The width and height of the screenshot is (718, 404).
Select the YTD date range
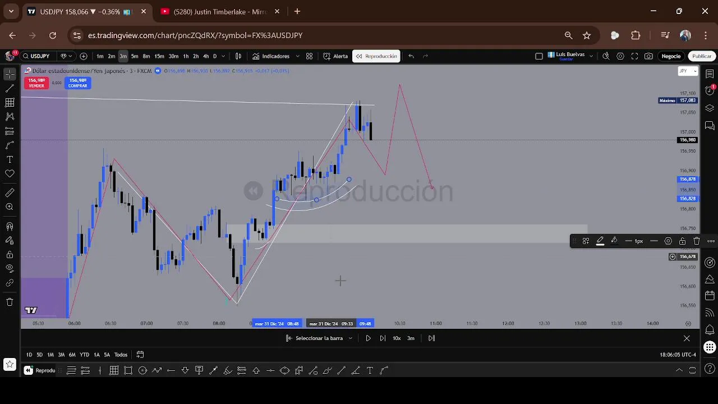pos(84,355)
